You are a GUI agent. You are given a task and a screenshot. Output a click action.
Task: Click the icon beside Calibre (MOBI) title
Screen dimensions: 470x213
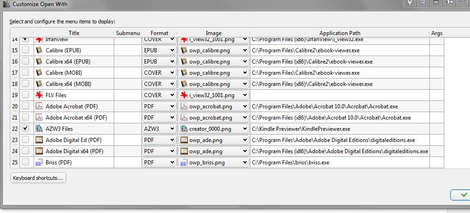(x=39, y=72)
